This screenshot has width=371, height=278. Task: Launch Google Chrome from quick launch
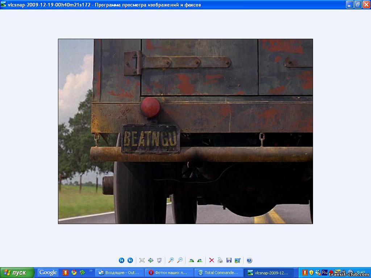click(74, 273)
